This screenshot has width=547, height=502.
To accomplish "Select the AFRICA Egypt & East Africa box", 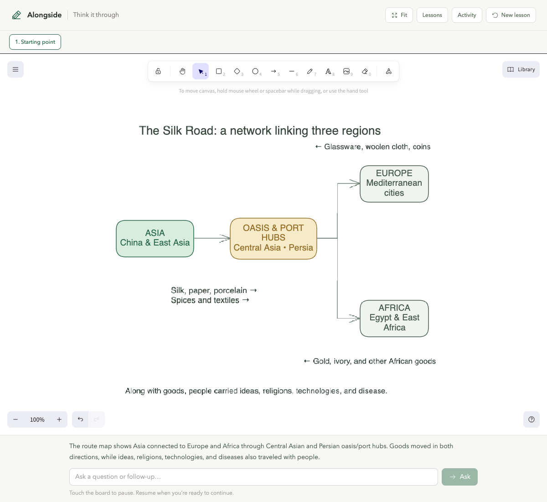I will click(x=394, y=319).
